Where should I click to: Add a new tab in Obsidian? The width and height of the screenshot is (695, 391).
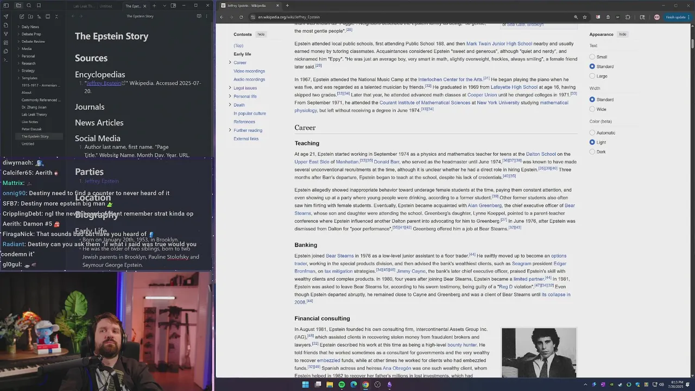coord(154,5)
